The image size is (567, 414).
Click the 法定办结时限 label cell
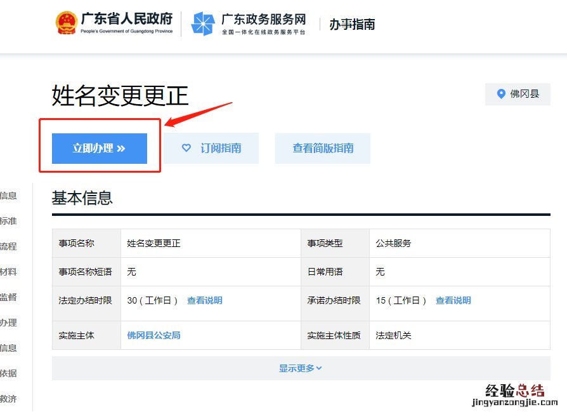pos(86,304)
